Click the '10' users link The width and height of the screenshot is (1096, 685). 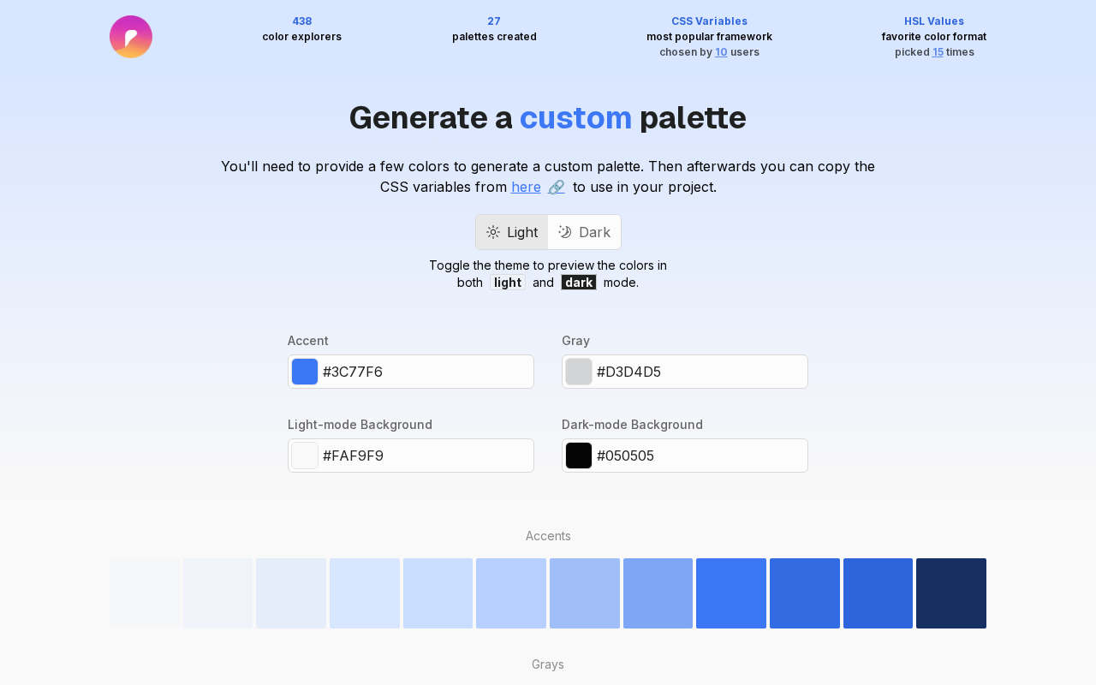(x=721, y=52)
